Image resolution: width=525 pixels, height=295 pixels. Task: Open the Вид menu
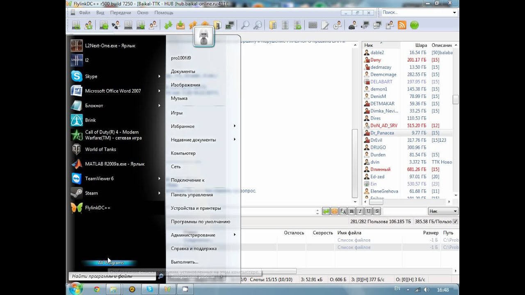(100, 13)
